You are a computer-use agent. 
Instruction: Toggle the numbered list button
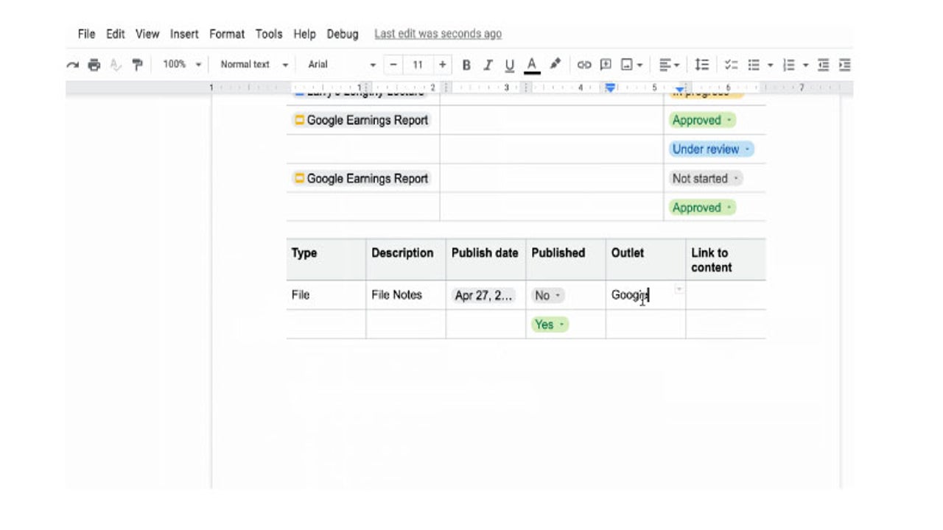click(789, 65)
